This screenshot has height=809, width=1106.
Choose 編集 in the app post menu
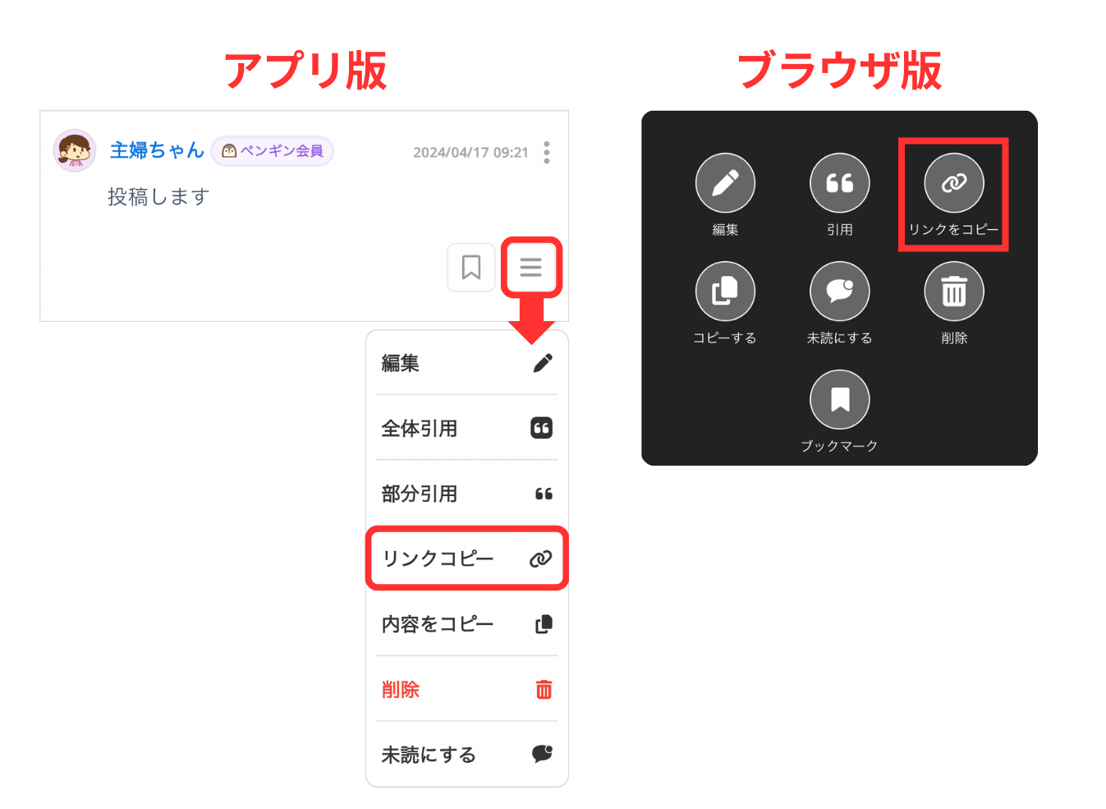pyautogui.click(x=467, y=363)
